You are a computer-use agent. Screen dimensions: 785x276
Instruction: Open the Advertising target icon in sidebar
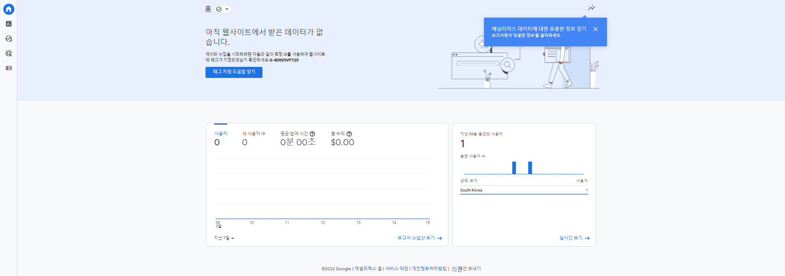9,53
